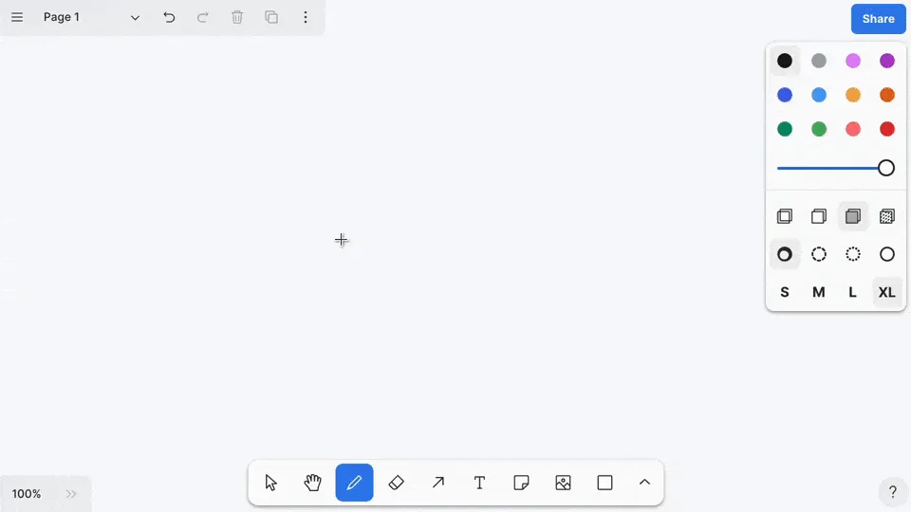This screenshot has height=512, width=911.
Task: Switch dash style to dotted
Action: (853, 254)
